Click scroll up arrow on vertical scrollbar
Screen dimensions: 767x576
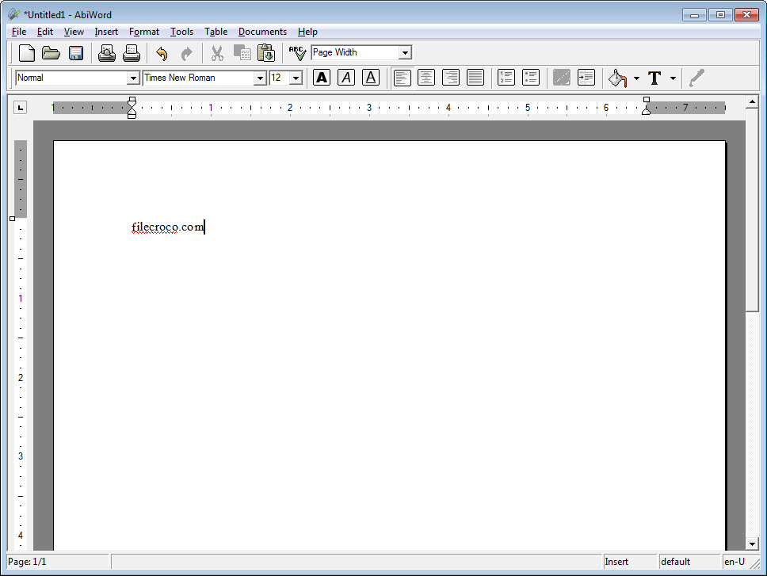(752, 101)
